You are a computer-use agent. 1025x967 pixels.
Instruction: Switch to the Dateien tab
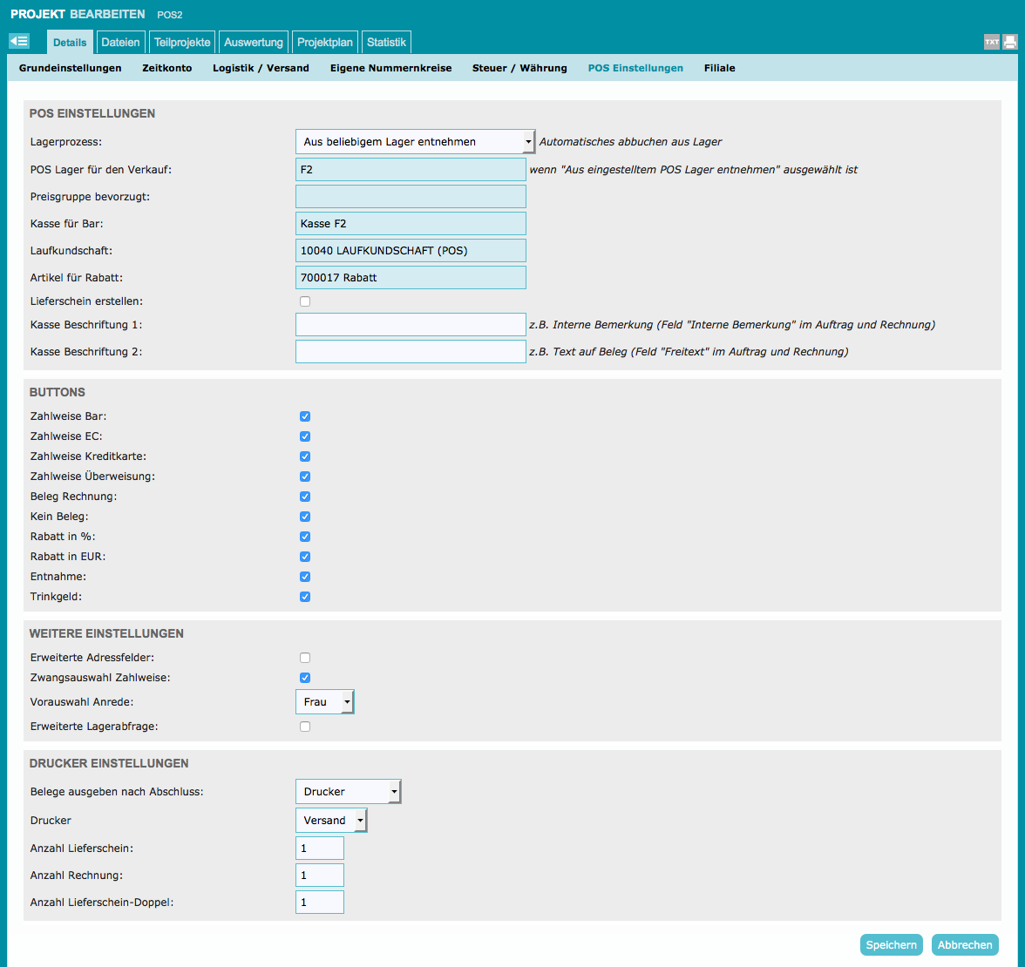pos(120,42)
